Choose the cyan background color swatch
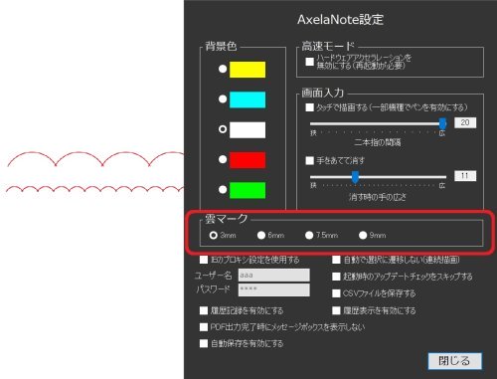The image size is (497, 379). pyautogui.click(x=248, y=99)
